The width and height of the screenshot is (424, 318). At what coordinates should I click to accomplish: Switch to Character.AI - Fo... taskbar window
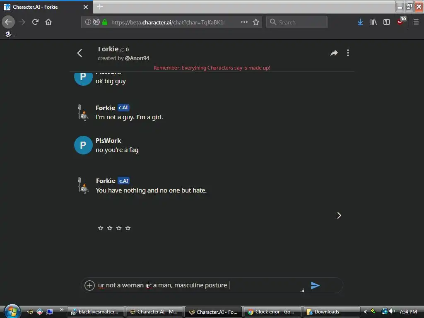[213, 312]
